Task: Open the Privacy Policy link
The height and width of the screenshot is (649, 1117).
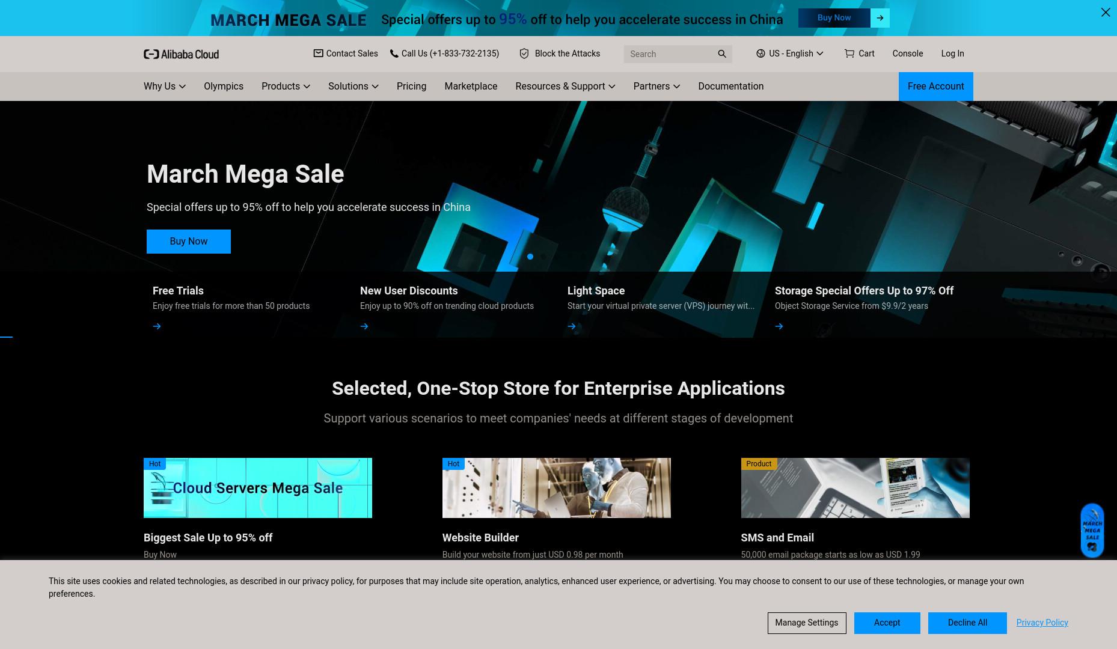Action: pyautogui.click(x=1042, y=623)
